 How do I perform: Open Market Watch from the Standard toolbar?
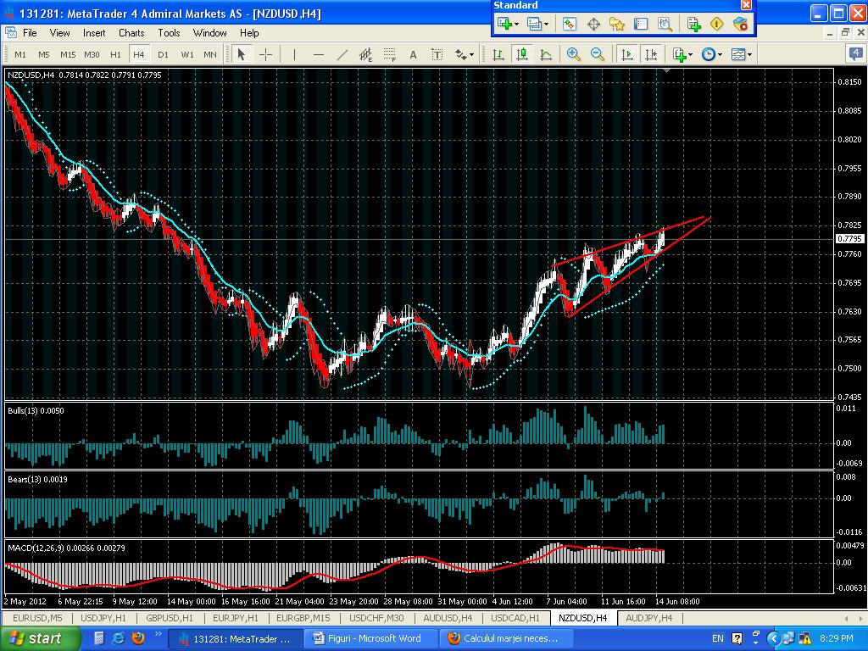pyautogui.click(x=569, y=25)
